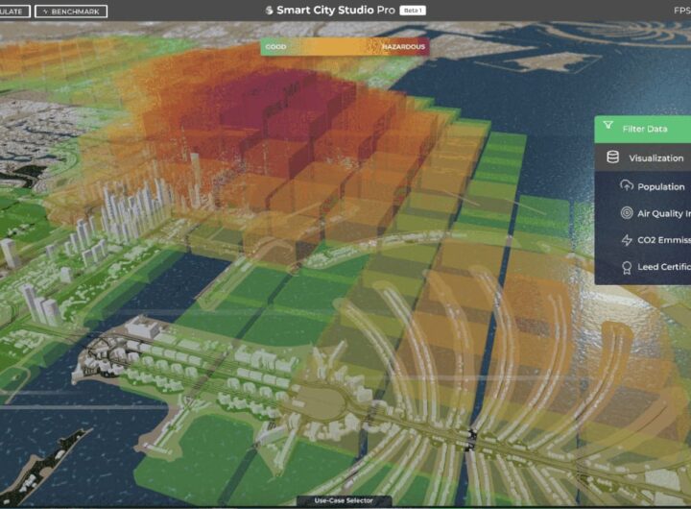This screenshot has width=691, height=509.
Task: Click the Benchmark button
Action: [71, 12]
